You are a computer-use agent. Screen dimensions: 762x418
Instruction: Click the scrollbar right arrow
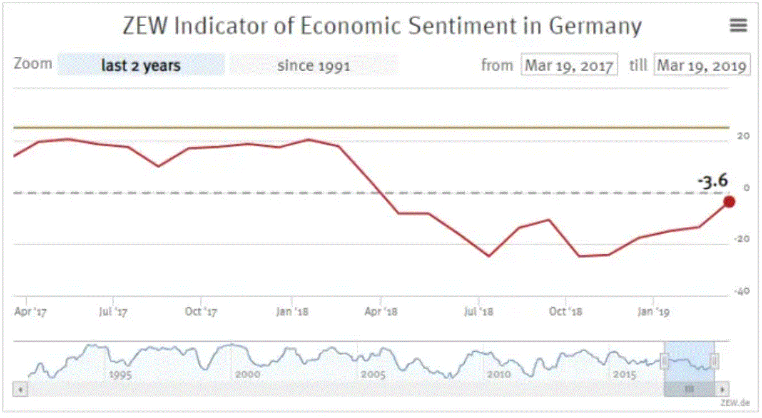(723, 389)
